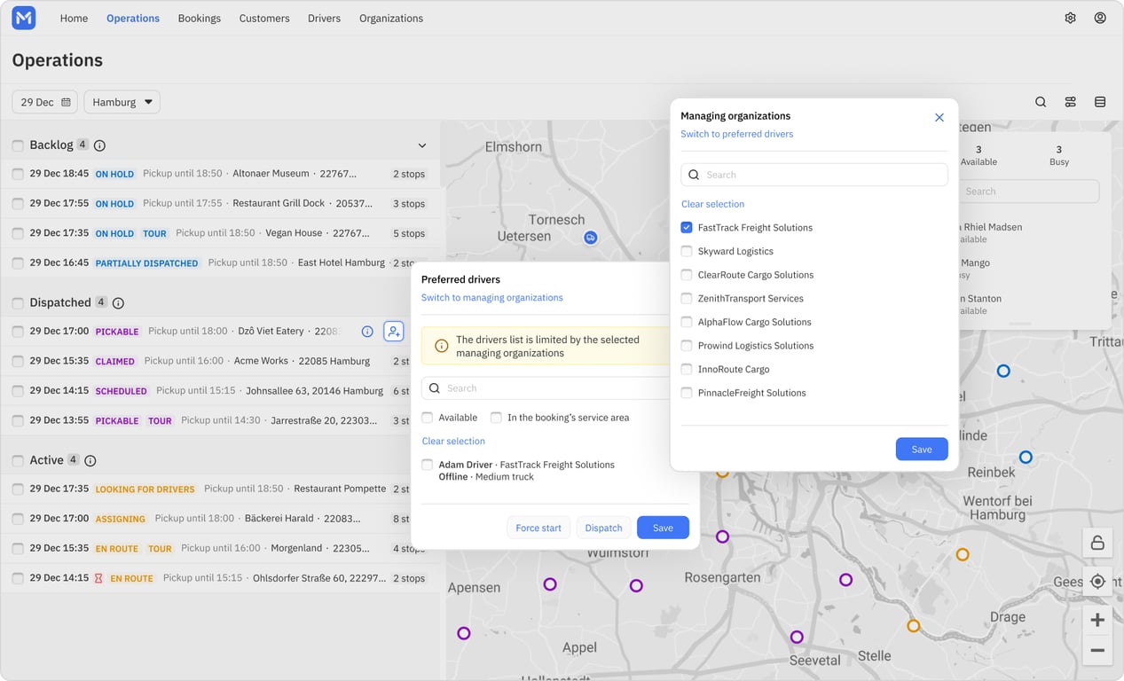Open the Drivers tab
The image size is (1124, 681).
325,18
